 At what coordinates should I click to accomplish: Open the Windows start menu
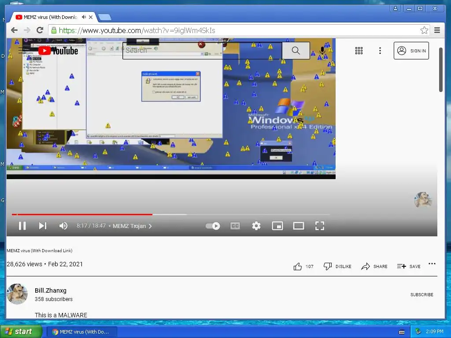tap(21, 332)
